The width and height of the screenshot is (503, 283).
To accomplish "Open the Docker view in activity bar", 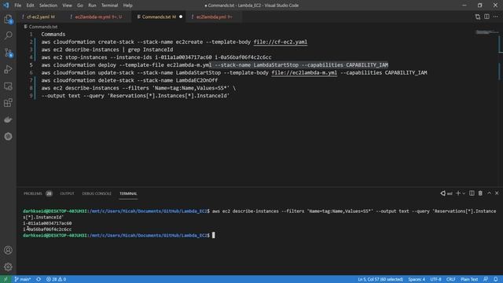I will 8,119.
